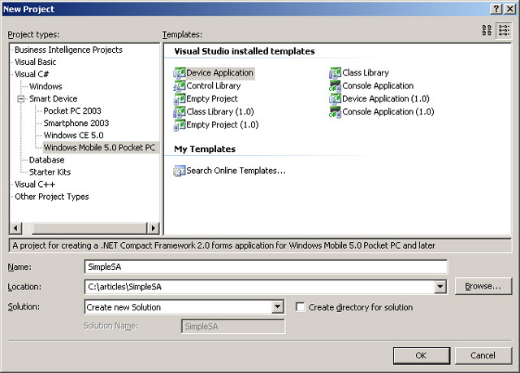Open the Search Online Templates icon

(x=180, y=171)
